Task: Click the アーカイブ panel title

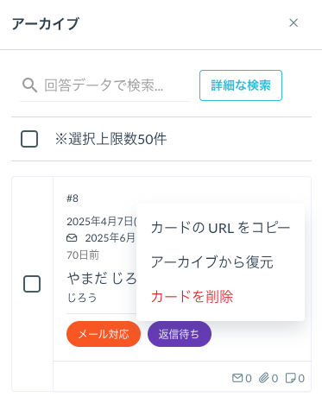Action: (x=46, y=23)
